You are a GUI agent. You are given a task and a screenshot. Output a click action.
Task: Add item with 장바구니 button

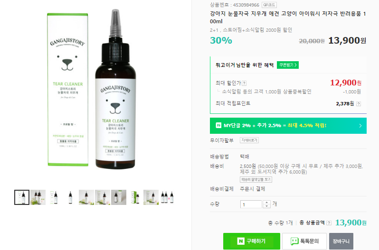click(x=341, y=241)
